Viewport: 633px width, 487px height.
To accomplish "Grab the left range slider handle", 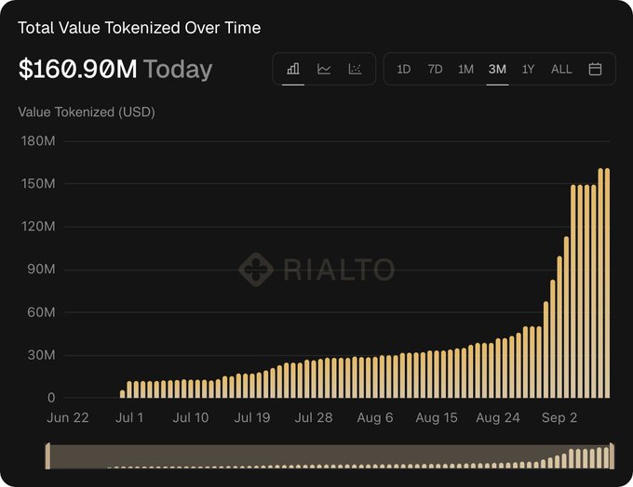I will (x=47, y=456).
